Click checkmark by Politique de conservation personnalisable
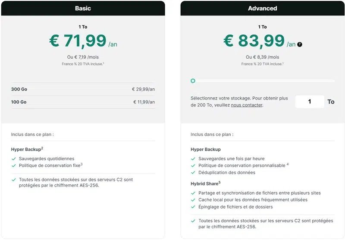This screenshot has height=240, width=345. click(193, 165)
